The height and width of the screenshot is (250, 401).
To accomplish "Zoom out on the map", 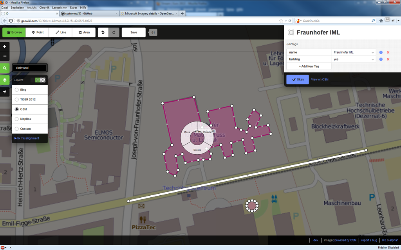I will click(5, 56).
